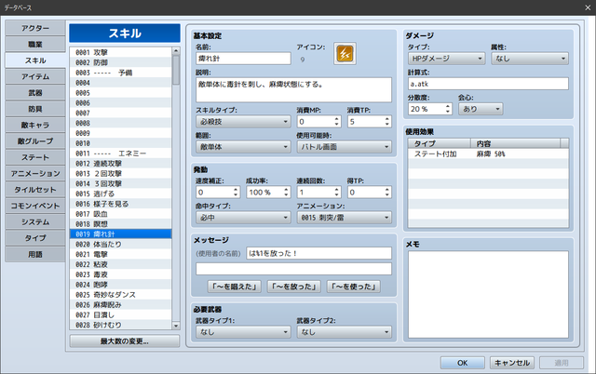Open the ステート tab
This screenshot has width=596, height=374.
(x=35, y=157)
